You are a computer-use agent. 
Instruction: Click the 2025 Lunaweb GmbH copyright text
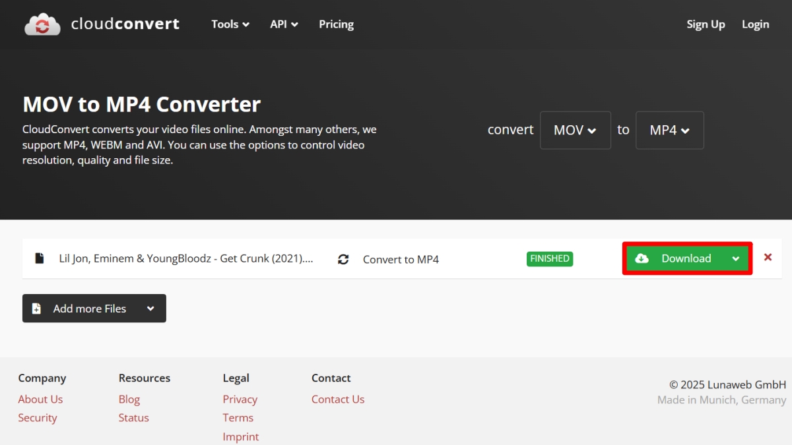click(x=728, y=384)
